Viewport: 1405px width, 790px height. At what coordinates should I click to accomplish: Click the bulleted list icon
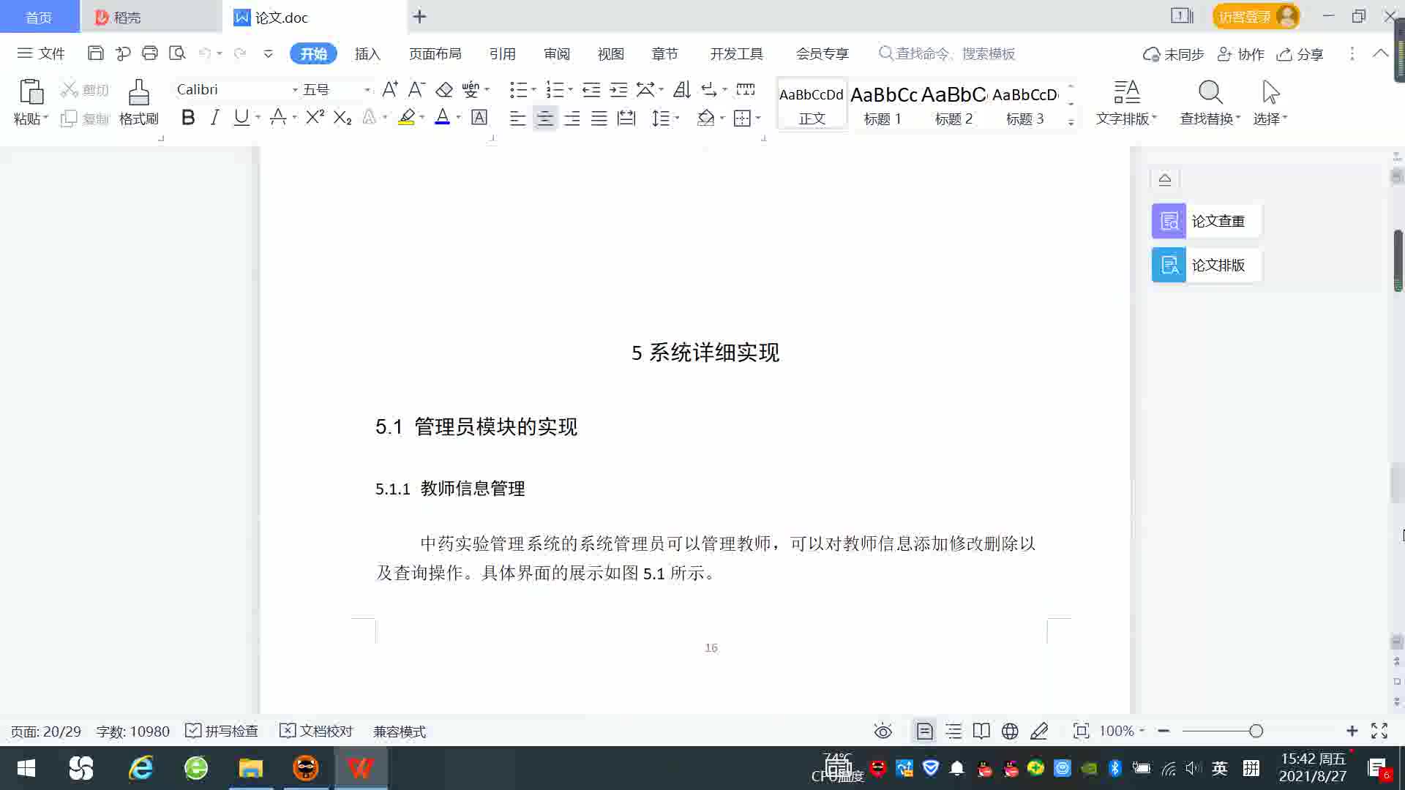pos(518,89)
